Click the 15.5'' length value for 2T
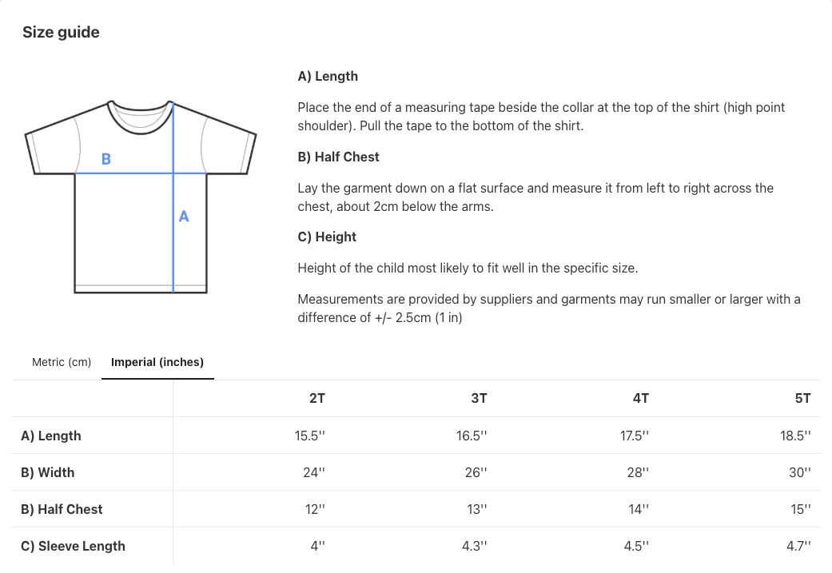Image resolution: width=832 pixels, height=573 pixels. pyautogui.click(x=310, y=436)
